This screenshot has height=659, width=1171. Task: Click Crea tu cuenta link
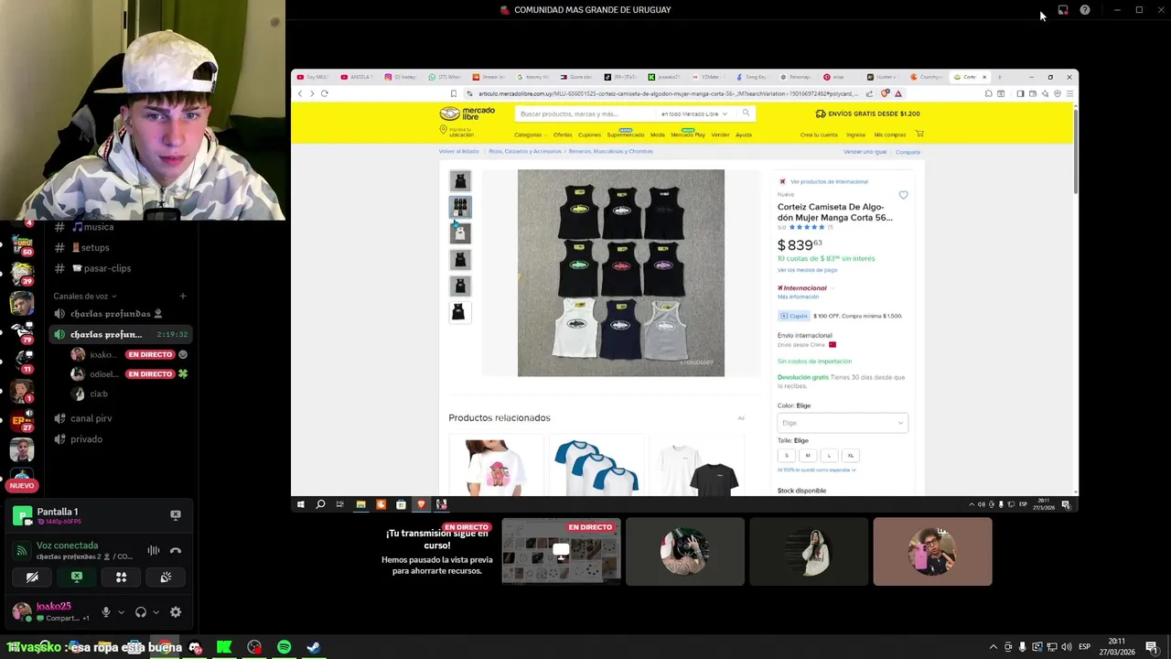tap(819, 135)
